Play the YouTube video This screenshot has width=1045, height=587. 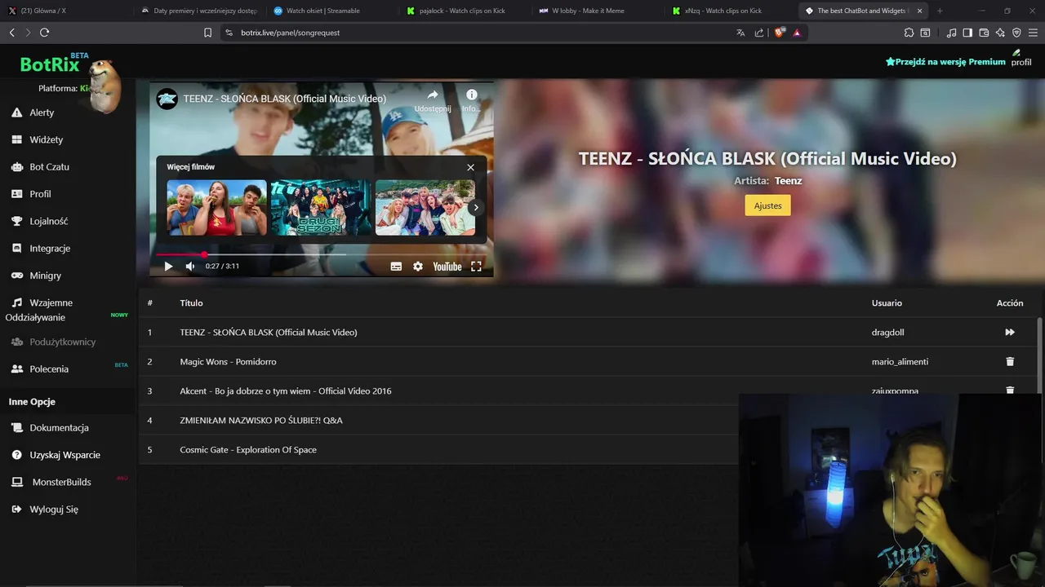point(168,266)
